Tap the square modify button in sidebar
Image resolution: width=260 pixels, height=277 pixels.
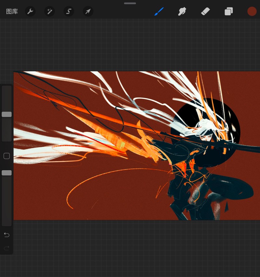click(6, 156)
